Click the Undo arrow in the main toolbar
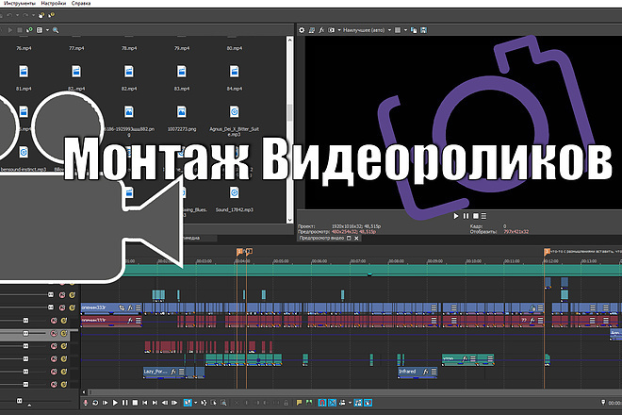 [x=9, y=15]
